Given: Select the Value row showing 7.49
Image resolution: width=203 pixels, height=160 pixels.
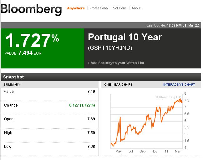Looking at the screenshot, I should click(49, 92).
